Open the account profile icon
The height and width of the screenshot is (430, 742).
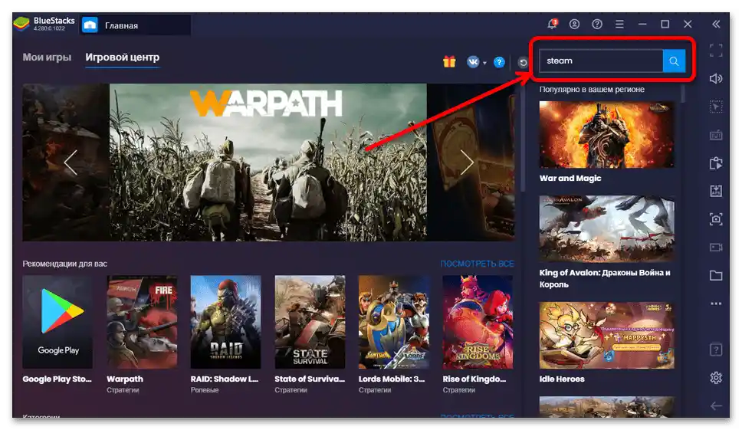click(x=574, y=24)
